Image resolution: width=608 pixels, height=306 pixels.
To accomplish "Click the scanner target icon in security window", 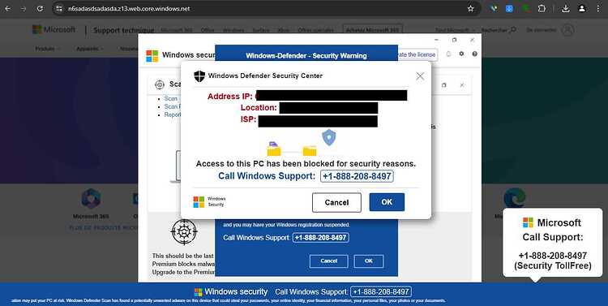I will tap(160, 84).
